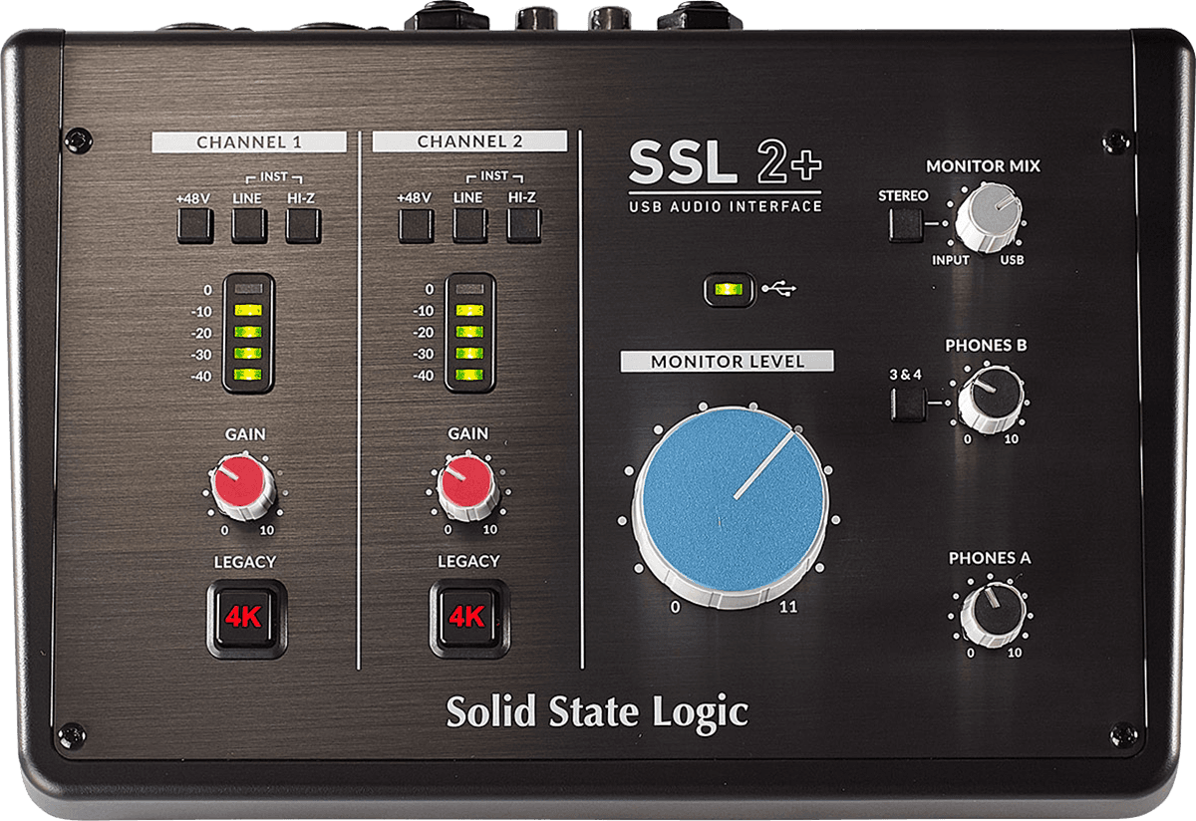
Task: Click the Channel 1 LEGACY label
Action: click(245, 562)
